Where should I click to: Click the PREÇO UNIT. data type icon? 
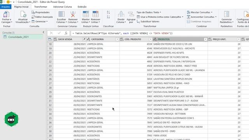click(210, 39)
